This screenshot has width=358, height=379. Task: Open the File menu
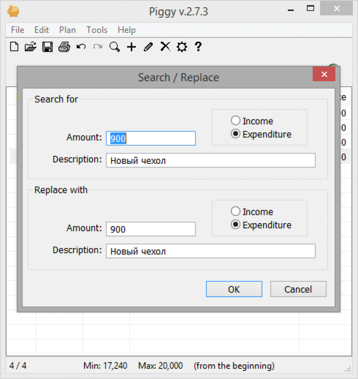18,30
